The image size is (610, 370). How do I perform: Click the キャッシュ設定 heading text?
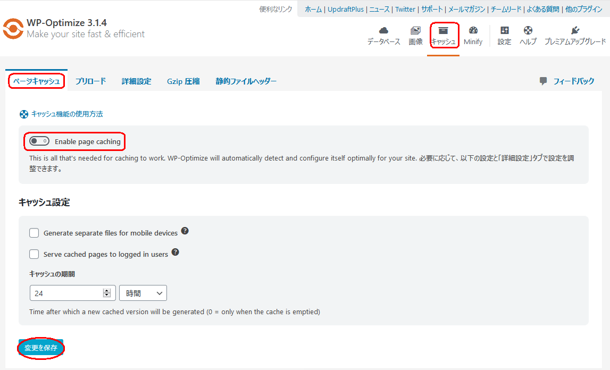pyautogui.click(x=44, y=203)
